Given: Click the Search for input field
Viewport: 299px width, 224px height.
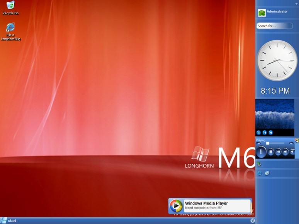Looking at the screenshot, I should (x=275, y=26).
